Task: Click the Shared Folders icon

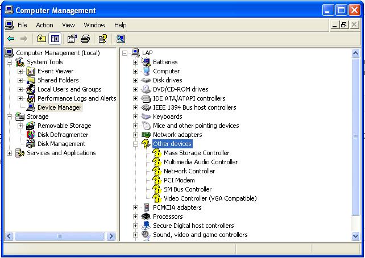Action: [x=31, y=80]
